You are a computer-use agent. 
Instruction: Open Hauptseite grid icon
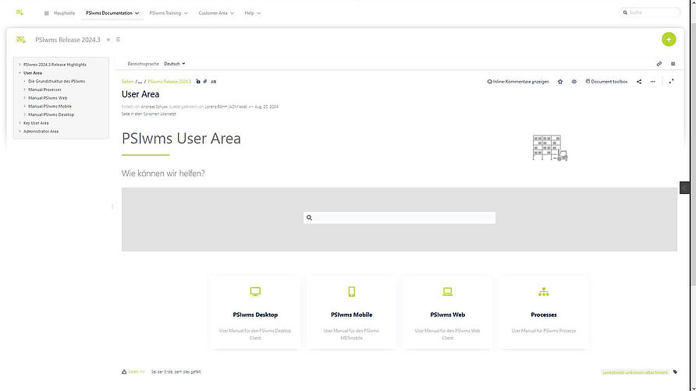coord(47,13)
